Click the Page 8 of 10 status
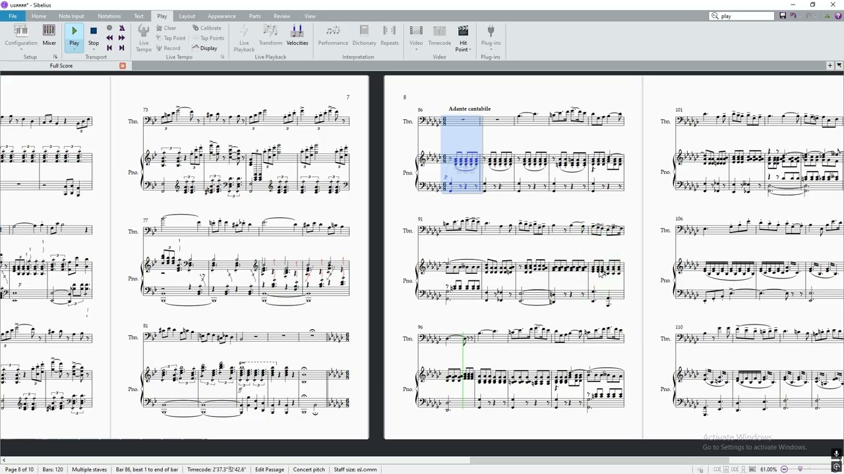This screenshot has width=844, height=474. point(18,469)
